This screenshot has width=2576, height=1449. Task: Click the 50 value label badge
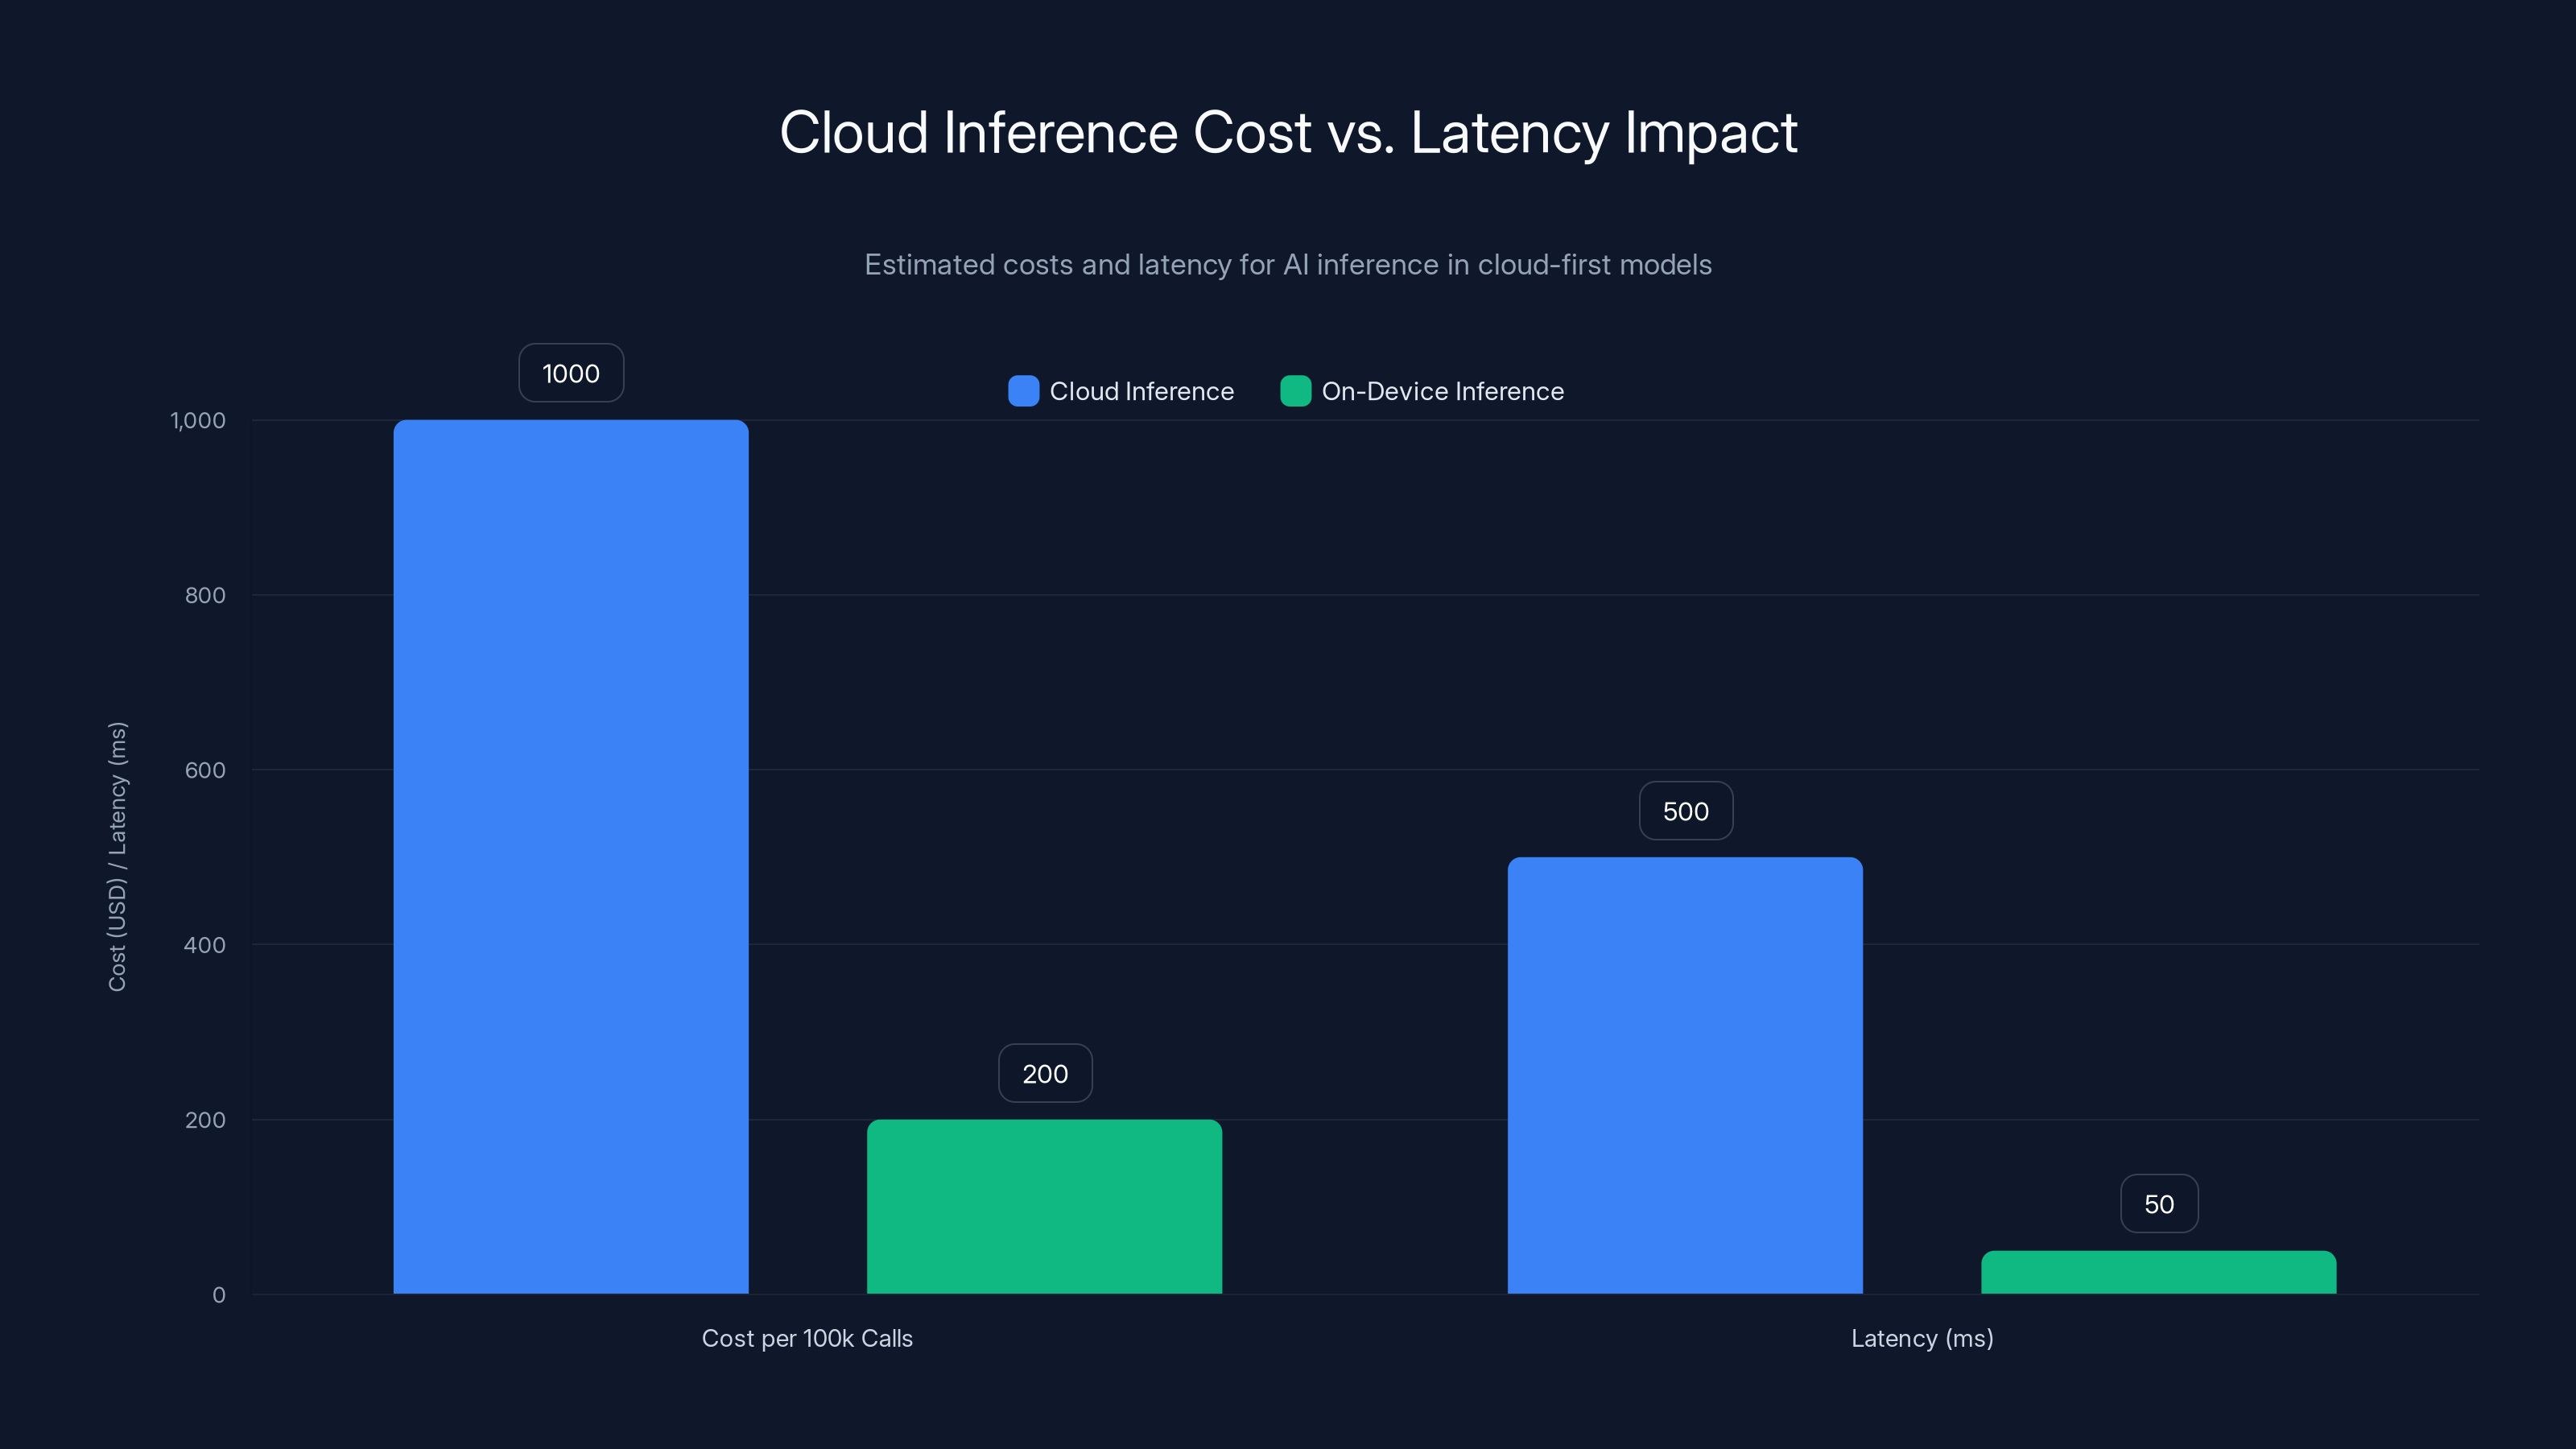2158,1203
